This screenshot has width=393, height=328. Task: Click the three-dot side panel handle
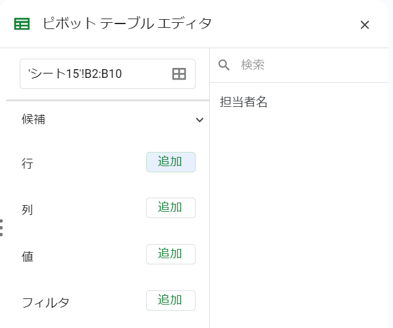[x=1, y=228]
